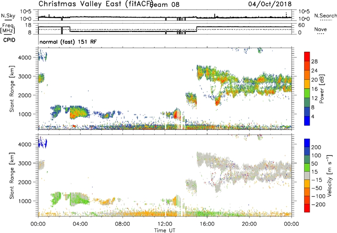
Task: Select the 'Beam 08' label in the header
Action: coord(165,4)
